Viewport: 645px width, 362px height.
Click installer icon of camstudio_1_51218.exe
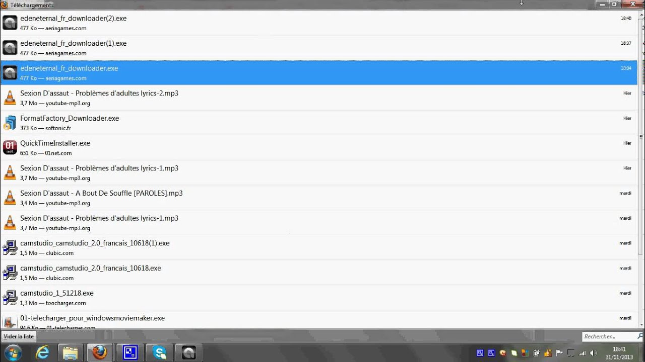click(10, 298)
